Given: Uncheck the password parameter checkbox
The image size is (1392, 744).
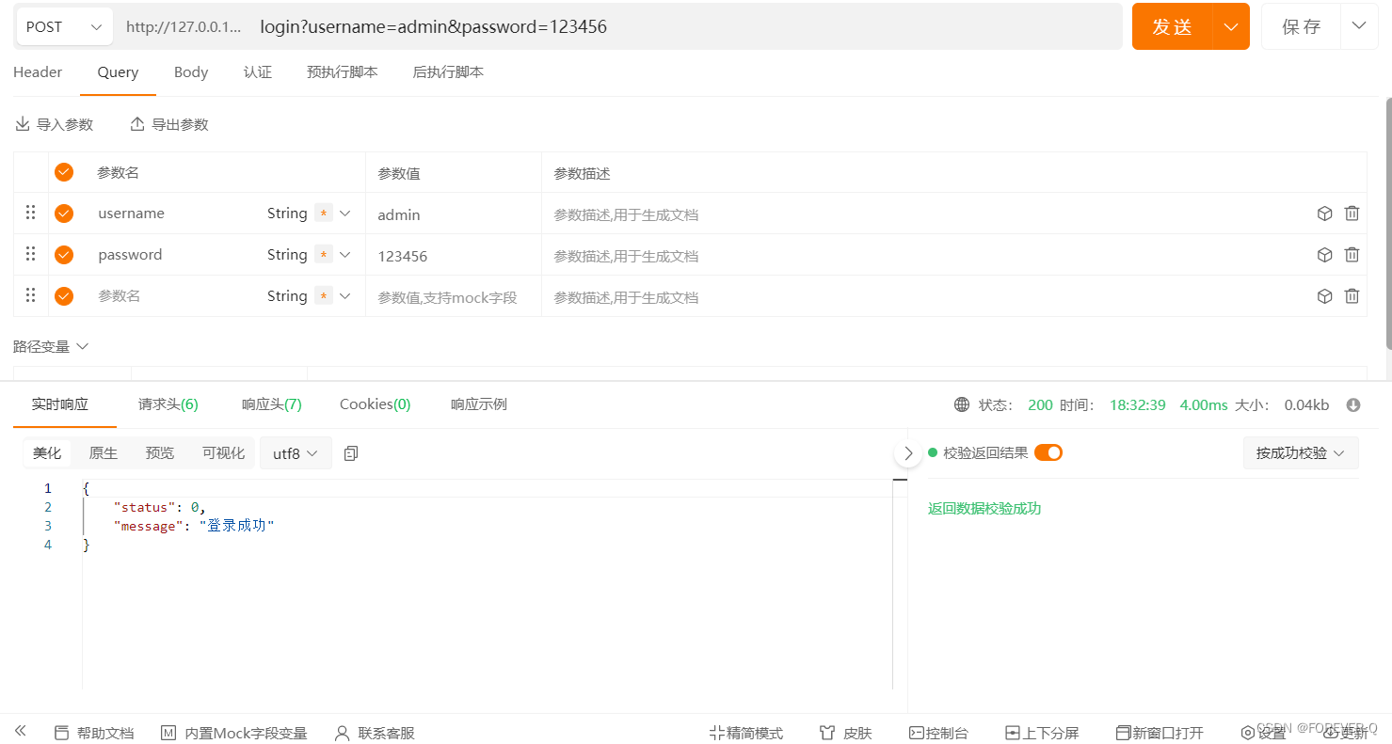Looking at the screenshot, I should (64, 255).
